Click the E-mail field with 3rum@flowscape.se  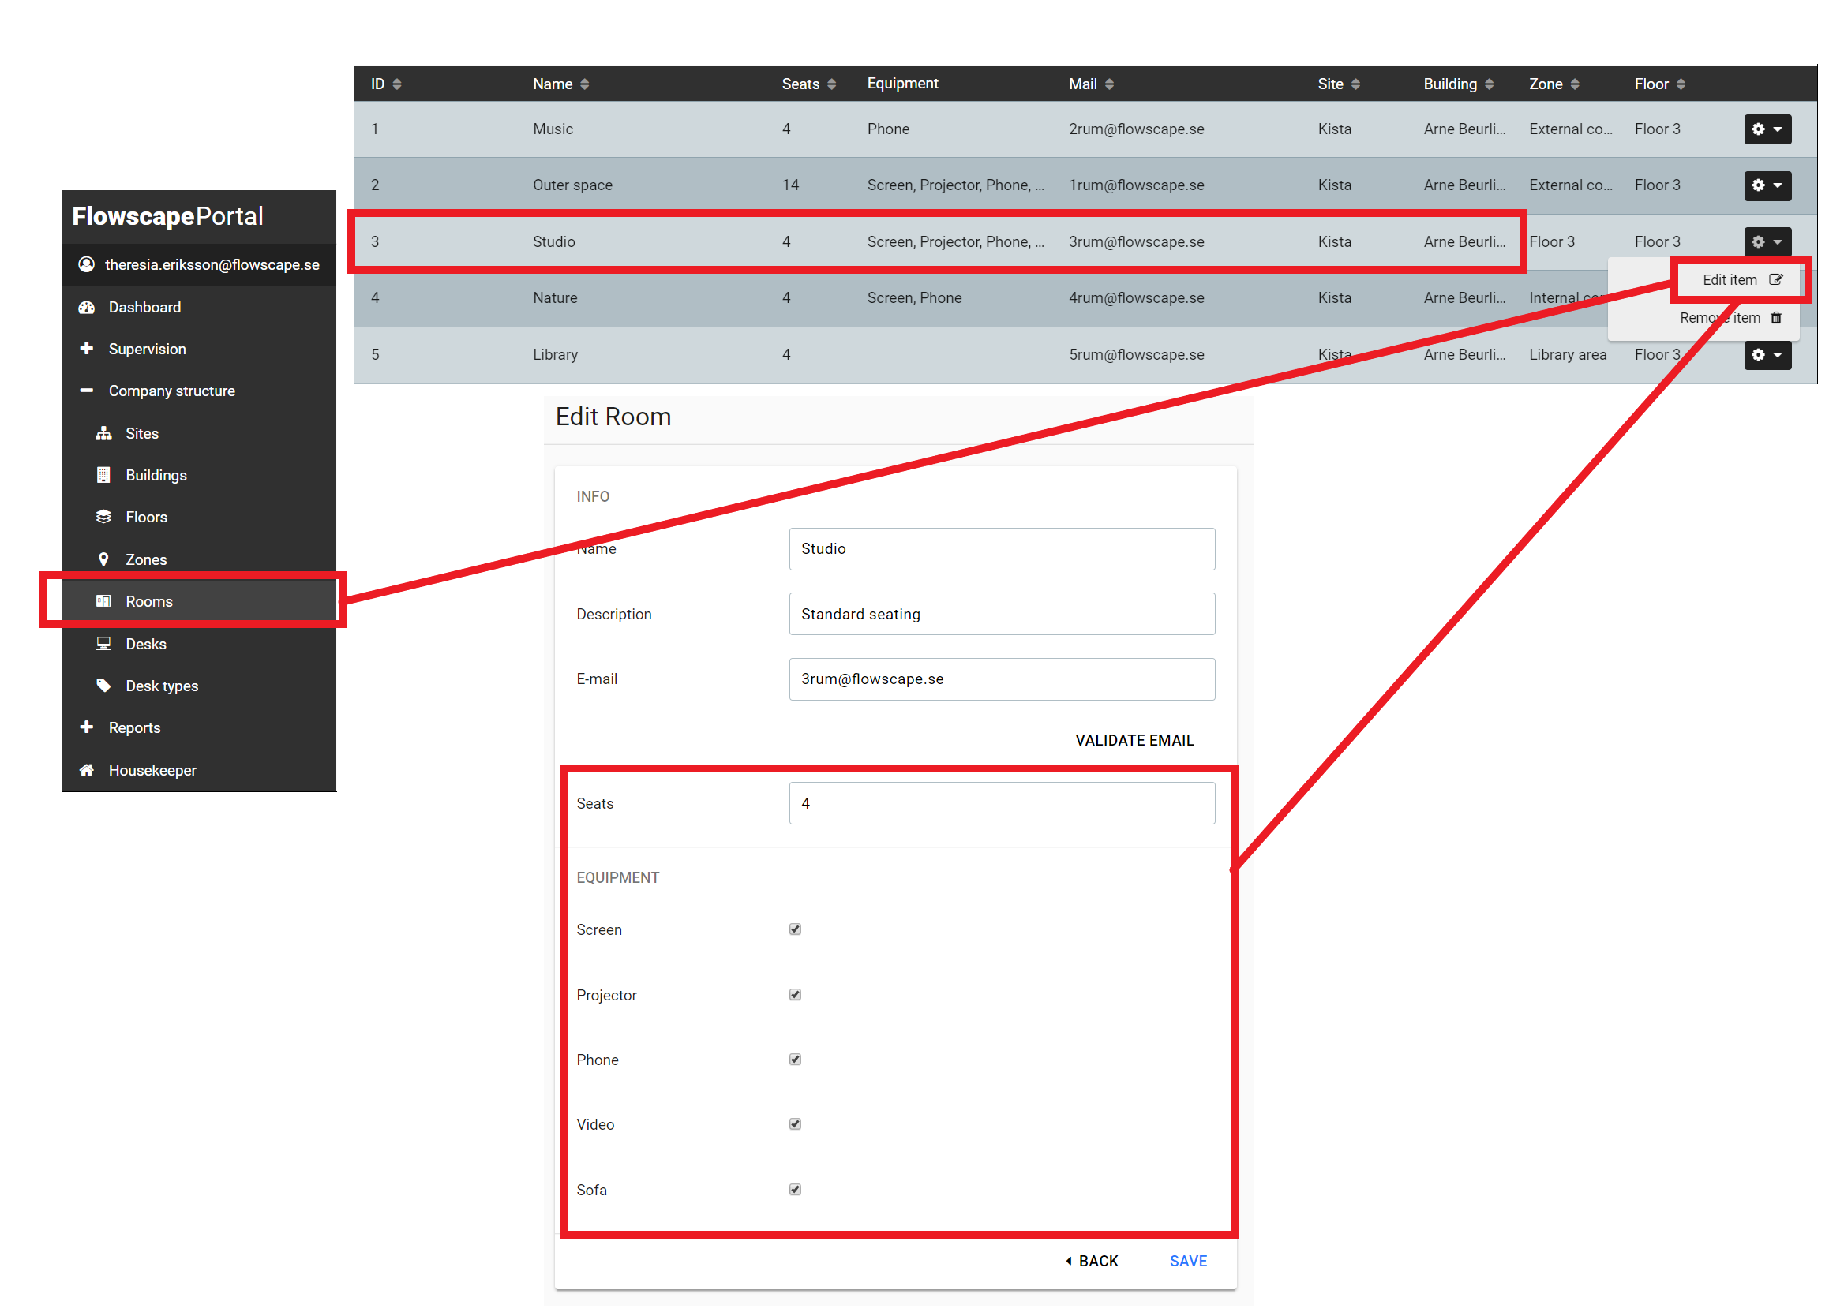[x=1002, y=679]
